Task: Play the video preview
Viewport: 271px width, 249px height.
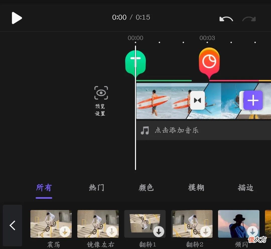Action: coord(17,18)
